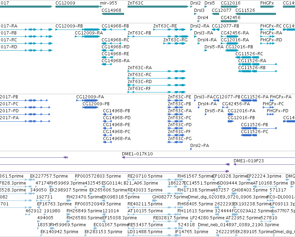Screen dimensions: 295x237
Task: Select transcript PHGPx-RD
Action: pos(271,40)
